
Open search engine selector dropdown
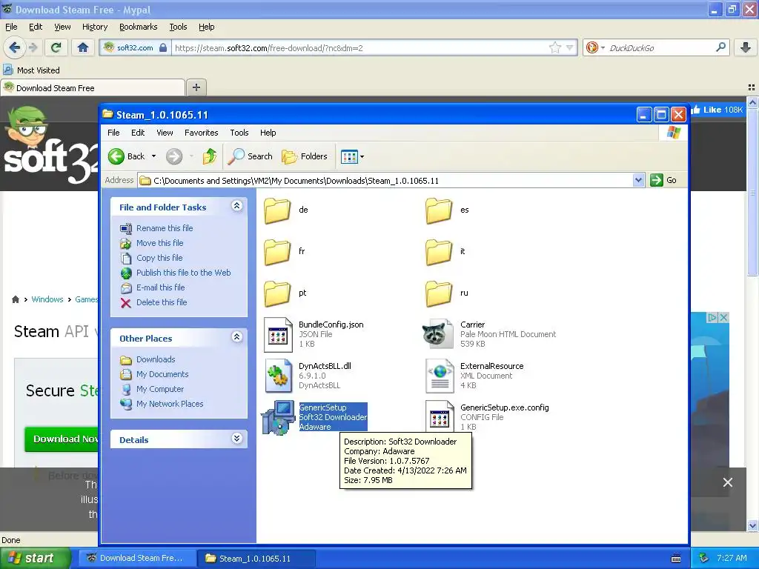coord(603,47)
